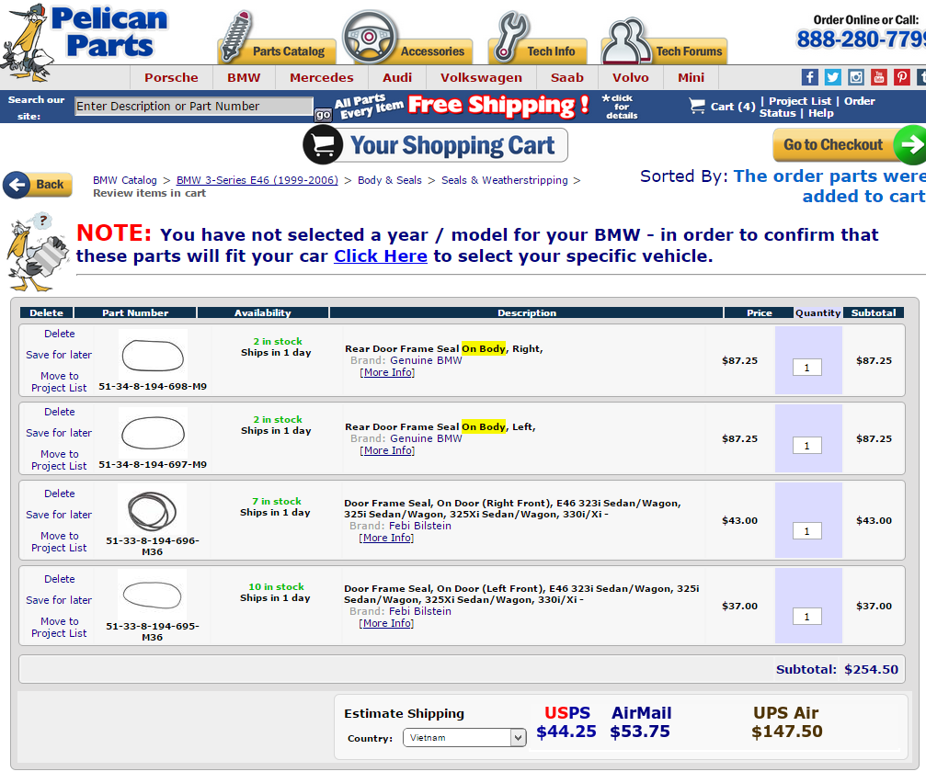Click the search go button

tap(323, 115)
